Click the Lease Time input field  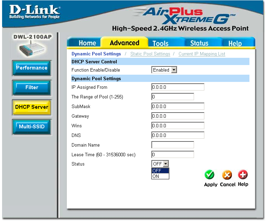173,155
